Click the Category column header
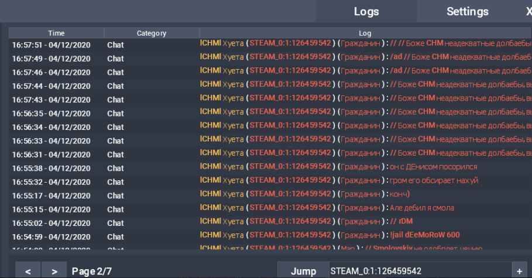 (152, 33)
